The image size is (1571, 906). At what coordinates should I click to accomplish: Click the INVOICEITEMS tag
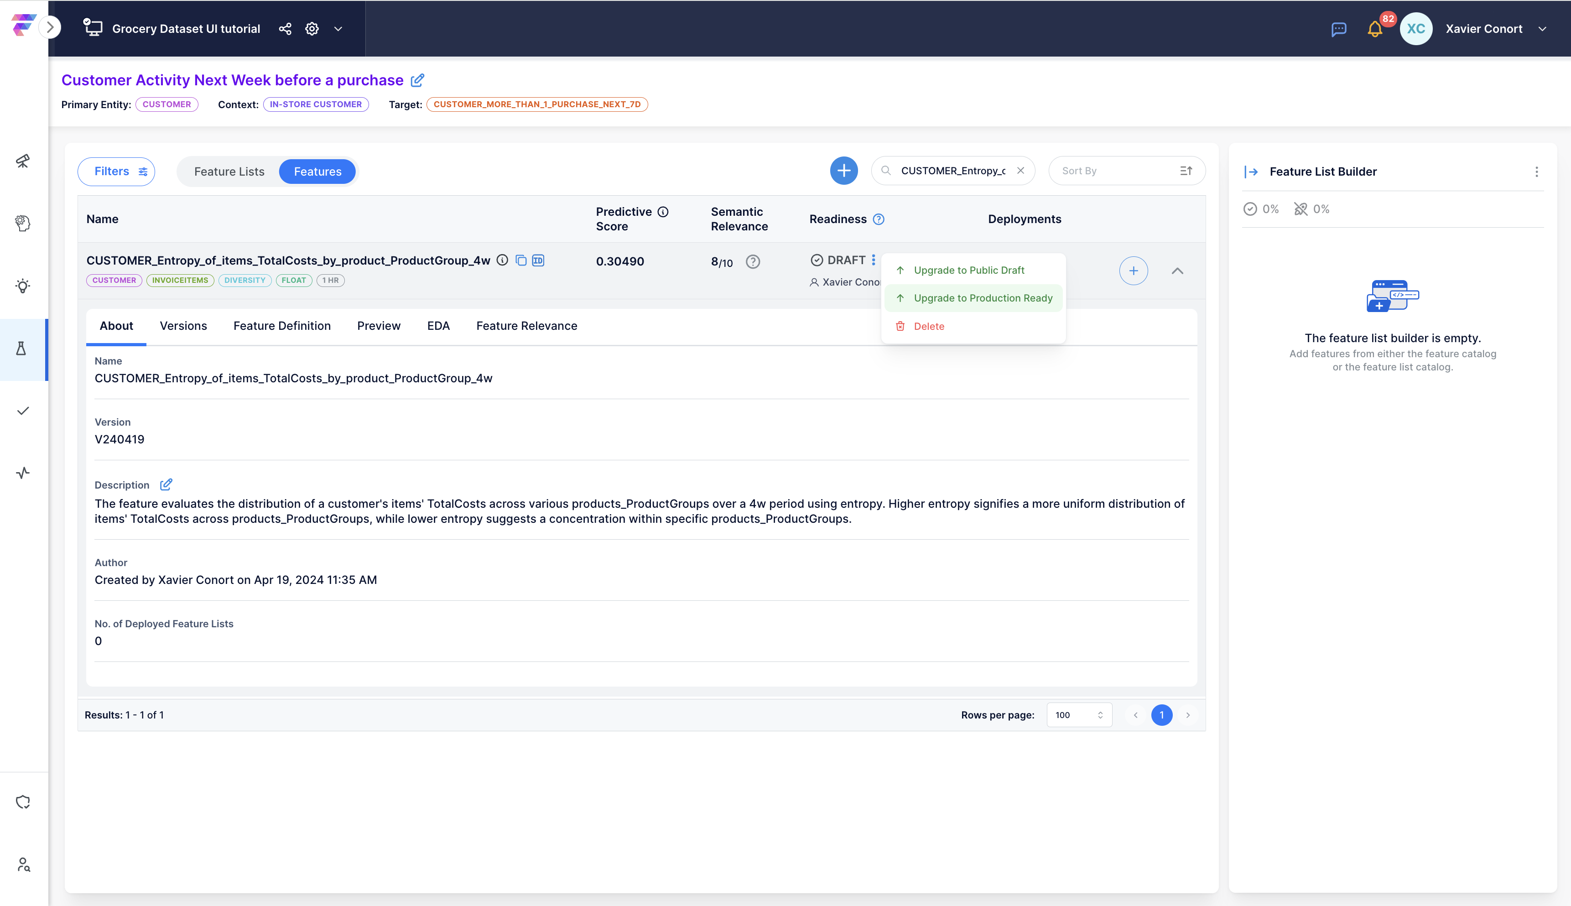[x=180, y=280]
